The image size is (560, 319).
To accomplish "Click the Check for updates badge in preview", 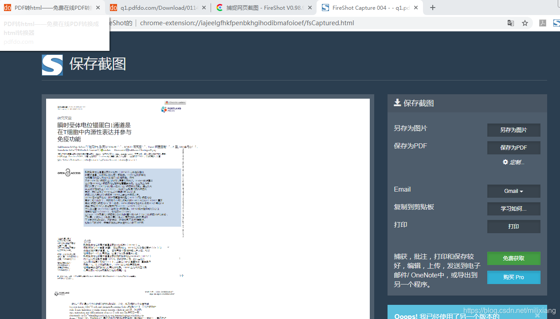I will pos(175,102).
